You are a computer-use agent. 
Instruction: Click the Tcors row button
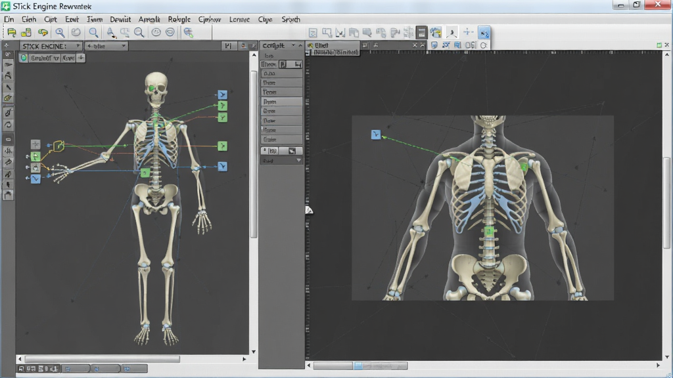point(281,92)
